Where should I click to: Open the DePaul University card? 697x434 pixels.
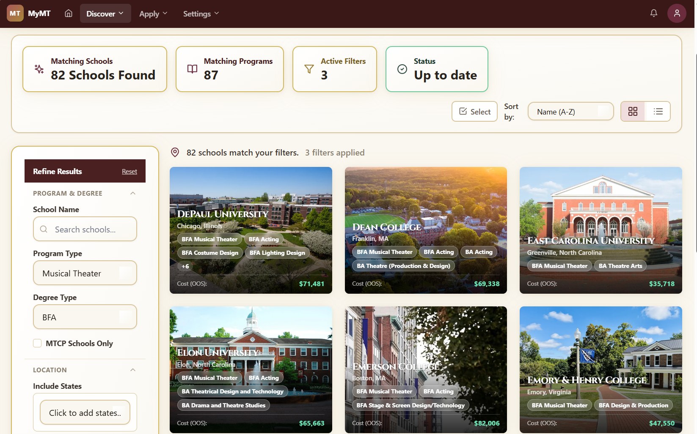coord(251,230)
